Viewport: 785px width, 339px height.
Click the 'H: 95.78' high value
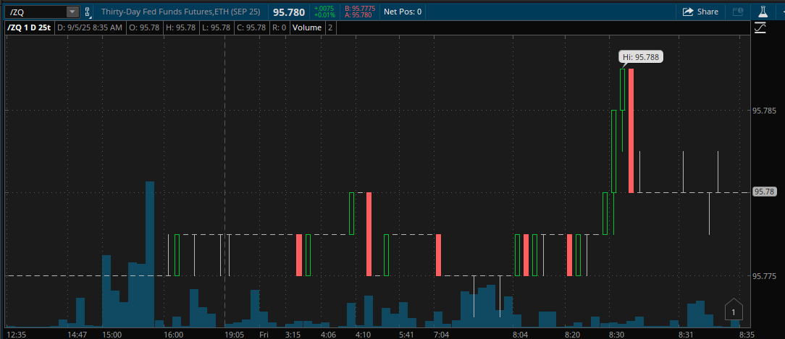pos(181,27)
